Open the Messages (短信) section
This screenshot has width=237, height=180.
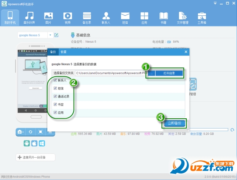tap(125, 18)
